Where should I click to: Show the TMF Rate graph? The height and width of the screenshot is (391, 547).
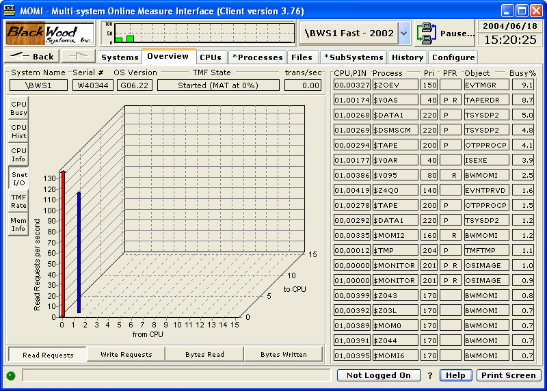18,201
